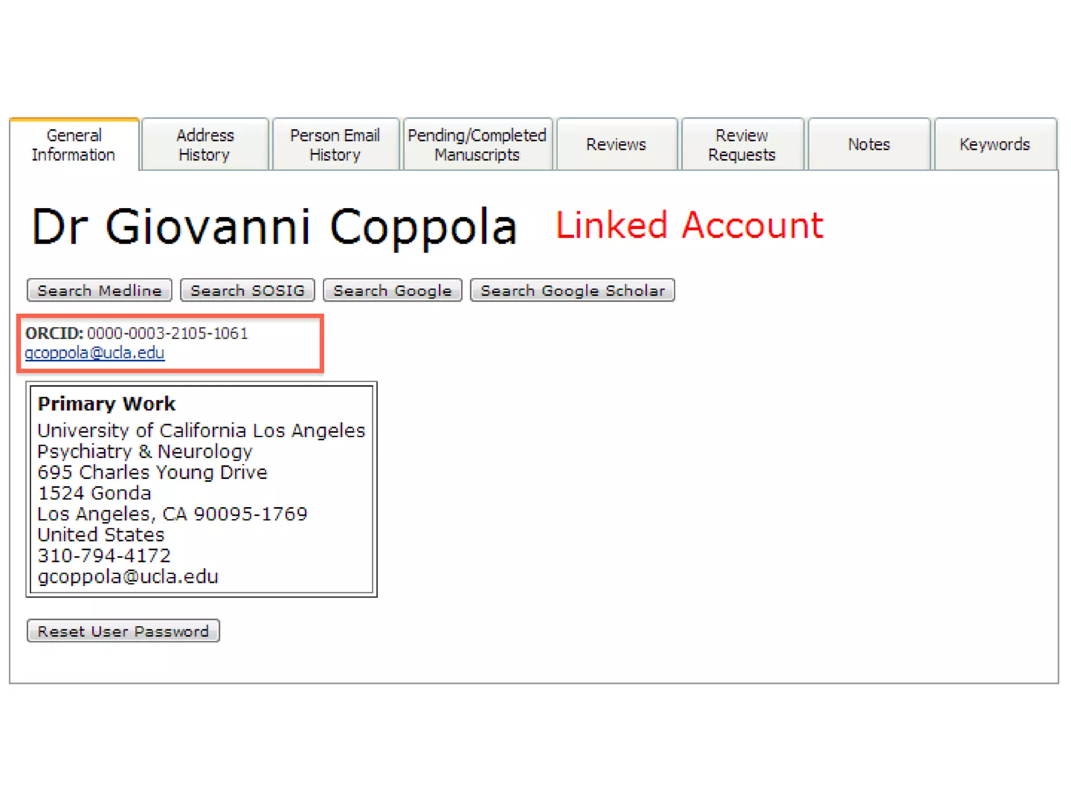Click Search Google button

coord(392,290)
